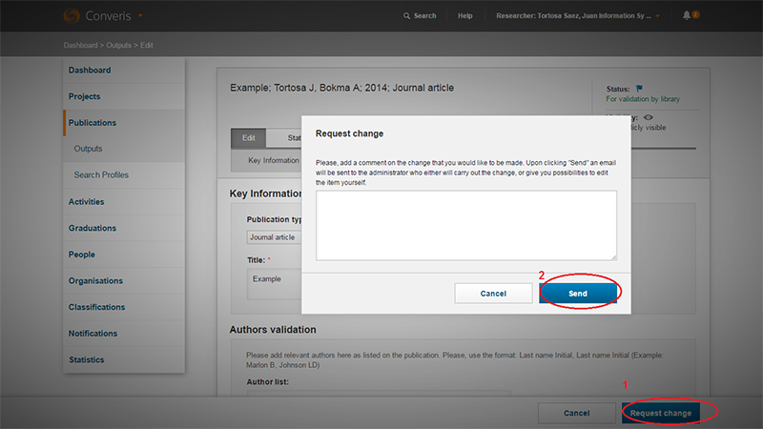Viewport: 763px width, 429px height.
Task: Click the comment text area in dialog
Action: click(x=466, y=225)
